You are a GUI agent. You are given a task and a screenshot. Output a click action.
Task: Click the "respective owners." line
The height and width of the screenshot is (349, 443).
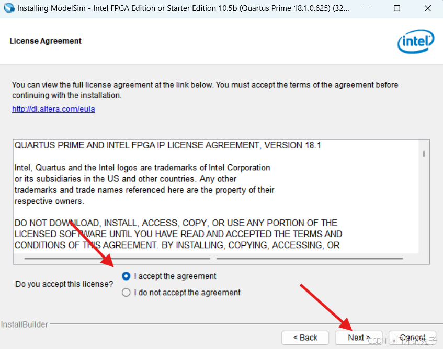(50, 201)
